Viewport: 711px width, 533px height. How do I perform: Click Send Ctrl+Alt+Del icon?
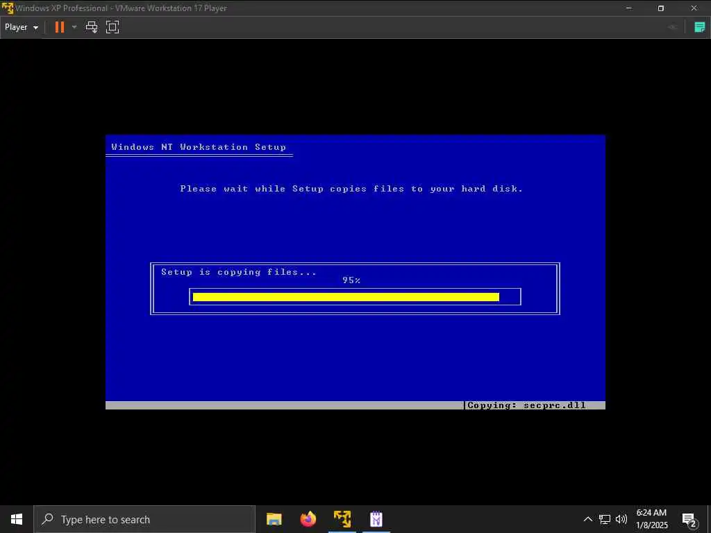tap(92, 27)
